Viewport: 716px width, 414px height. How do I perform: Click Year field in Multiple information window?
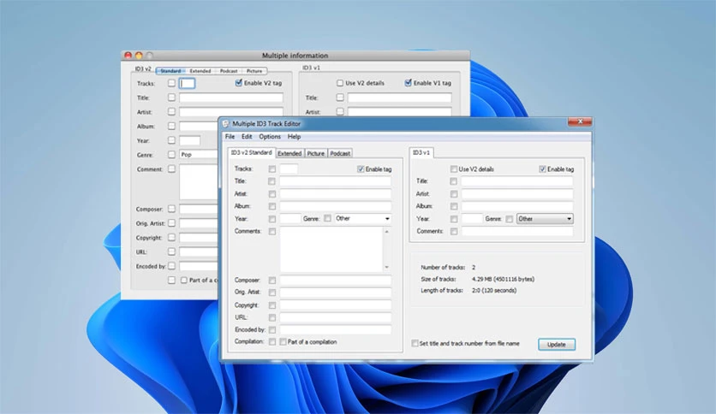[189, 140]
